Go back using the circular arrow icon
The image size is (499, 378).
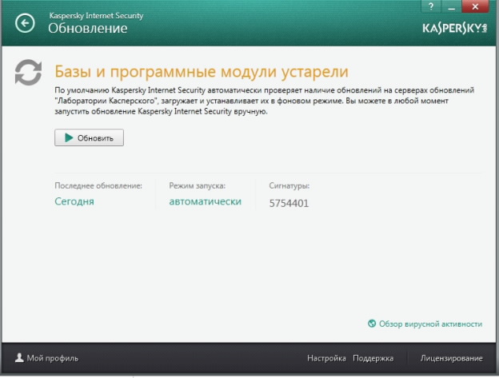coord(25,23)
